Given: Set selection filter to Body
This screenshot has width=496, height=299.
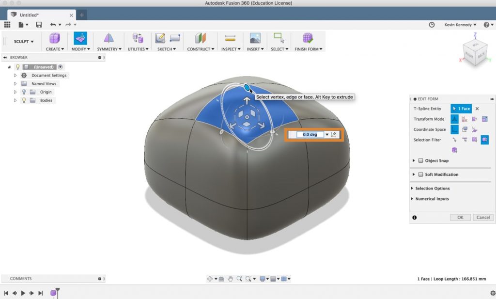Looking at the screenshot, I should 454,150.
